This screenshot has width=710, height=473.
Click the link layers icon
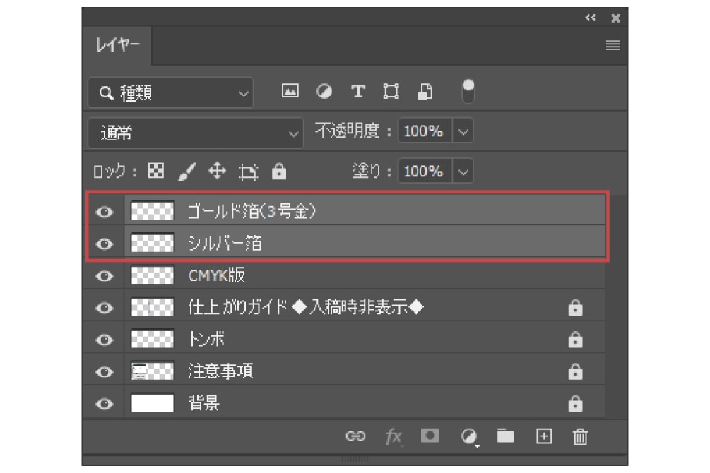point(355,436)
